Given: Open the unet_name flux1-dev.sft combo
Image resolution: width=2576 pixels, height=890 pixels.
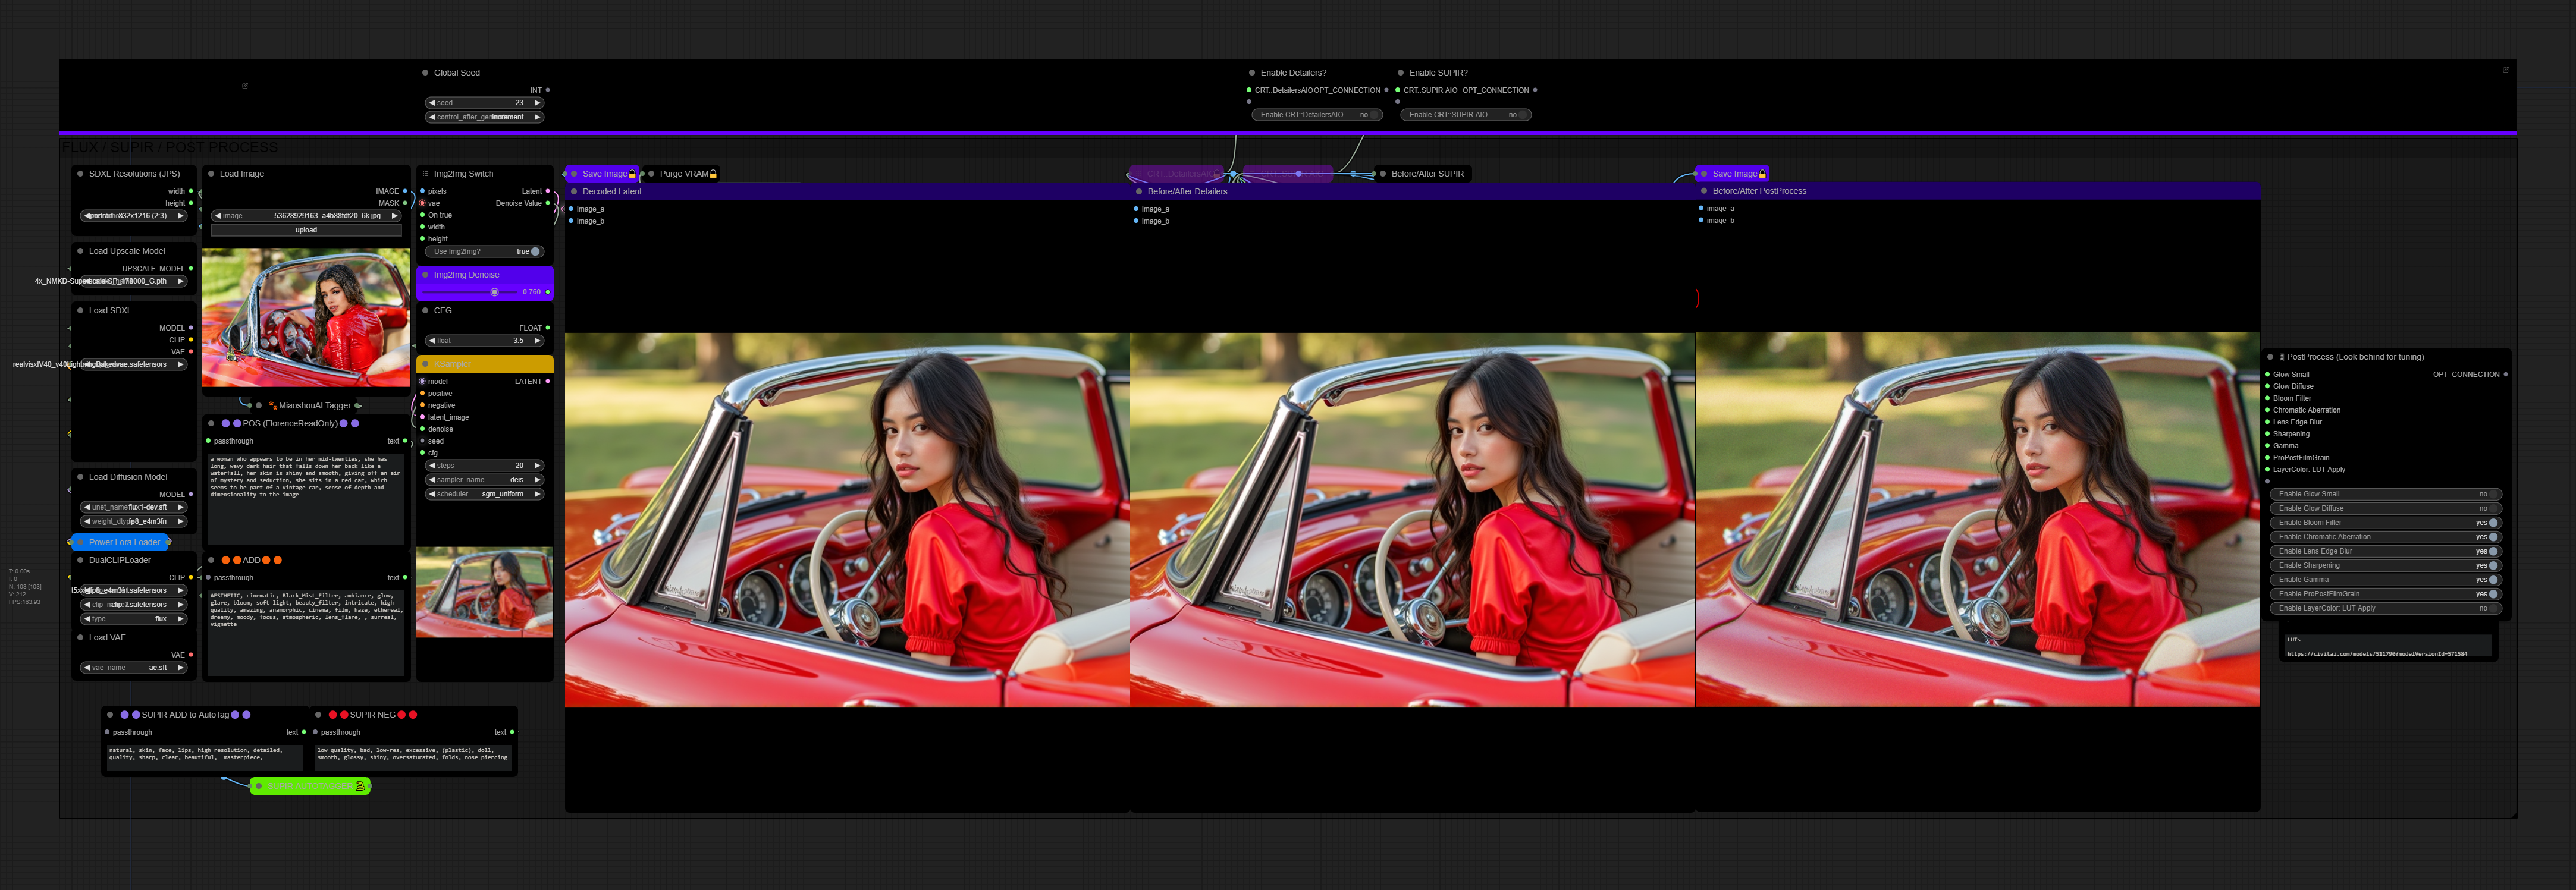Looking at the screenshot, I should tap(134, 507).
